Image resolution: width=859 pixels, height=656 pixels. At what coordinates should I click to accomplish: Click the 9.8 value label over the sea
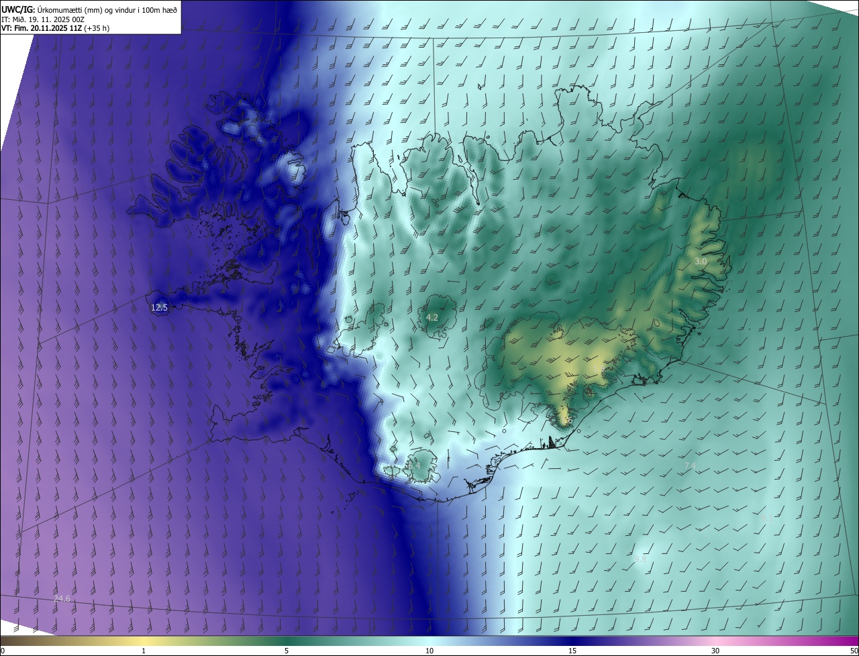[640, 559]
